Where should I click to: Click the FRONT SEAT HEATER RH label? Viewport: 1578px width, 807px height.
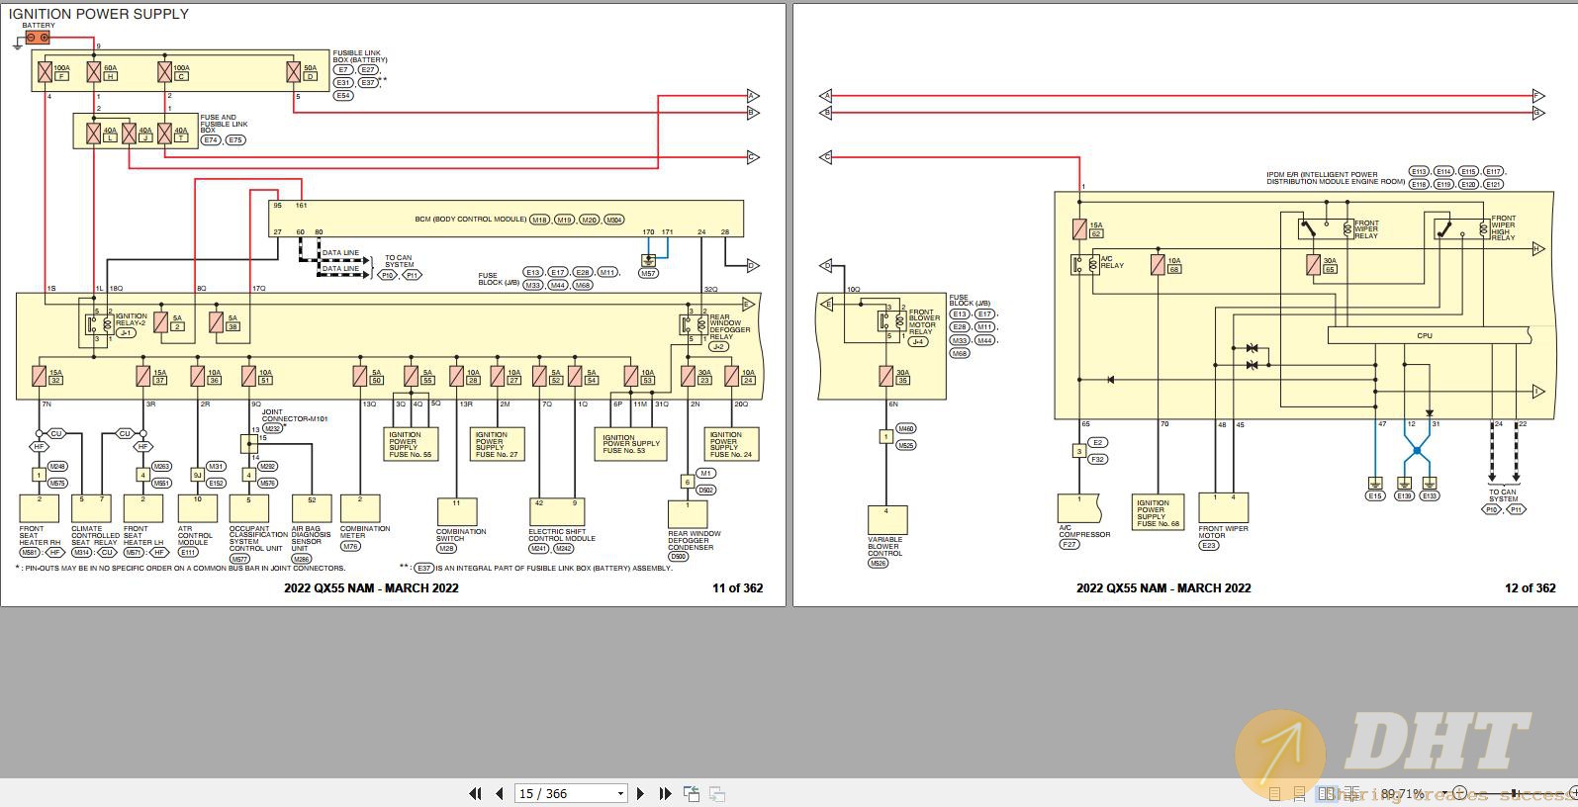click(40, 536)
